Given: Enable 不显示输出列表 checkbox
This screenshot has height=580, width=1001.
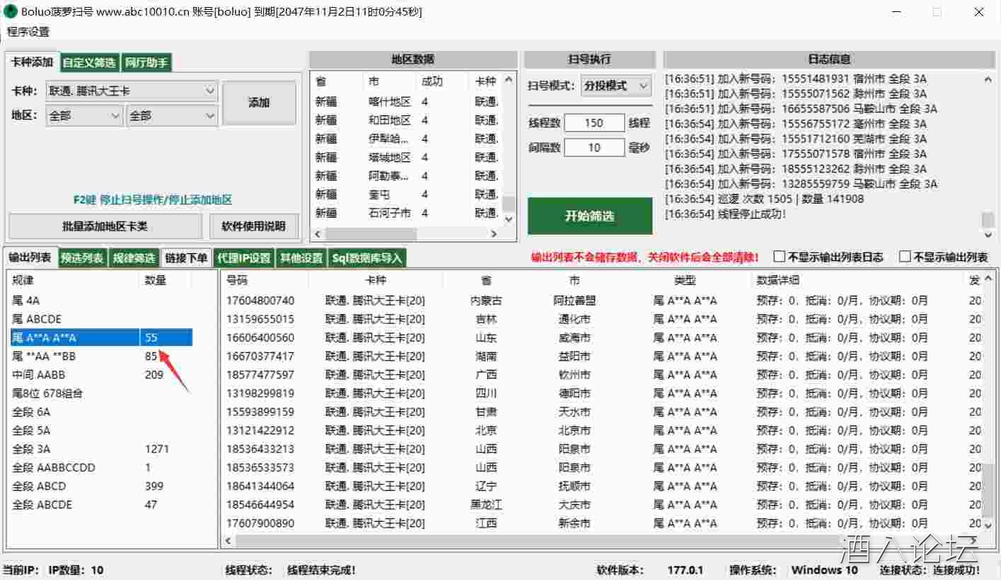Looking at the screenshot, I should pyautogui.click(x=905, y=257).
